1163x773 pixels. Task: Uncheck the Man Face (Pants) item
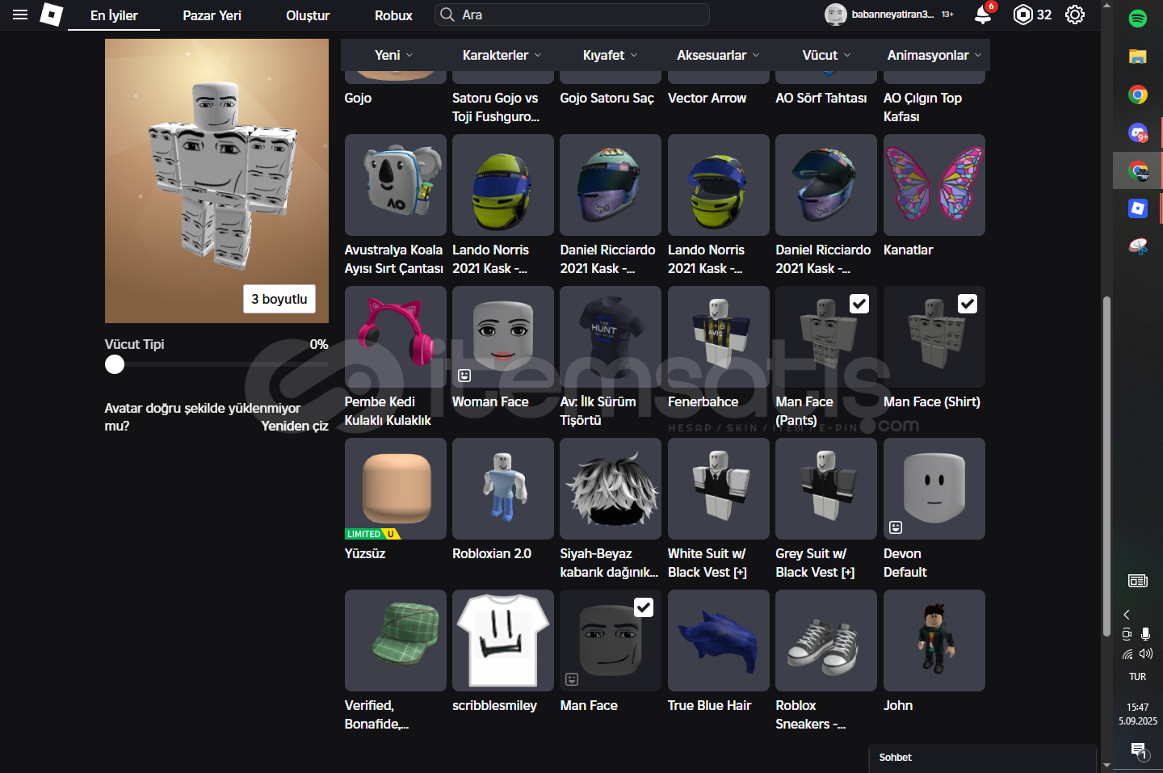(x=859, y=304)
